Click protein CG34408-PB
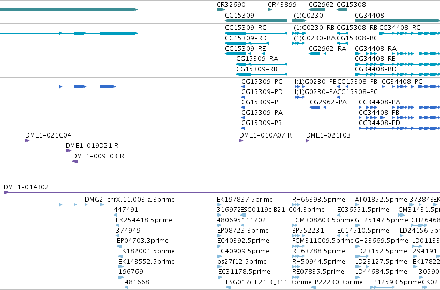Image resolution: width=440 pixels, height=290 pixels. pos(400,118)
